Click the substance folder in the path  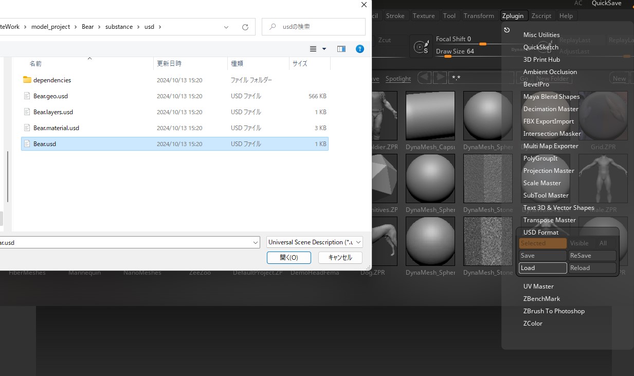(119, 27)
